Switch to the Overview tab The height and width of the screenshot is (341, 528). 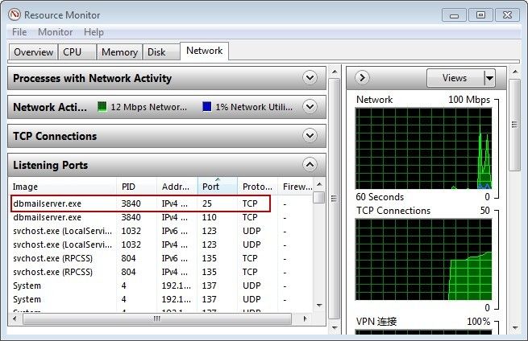pos(33,52)
